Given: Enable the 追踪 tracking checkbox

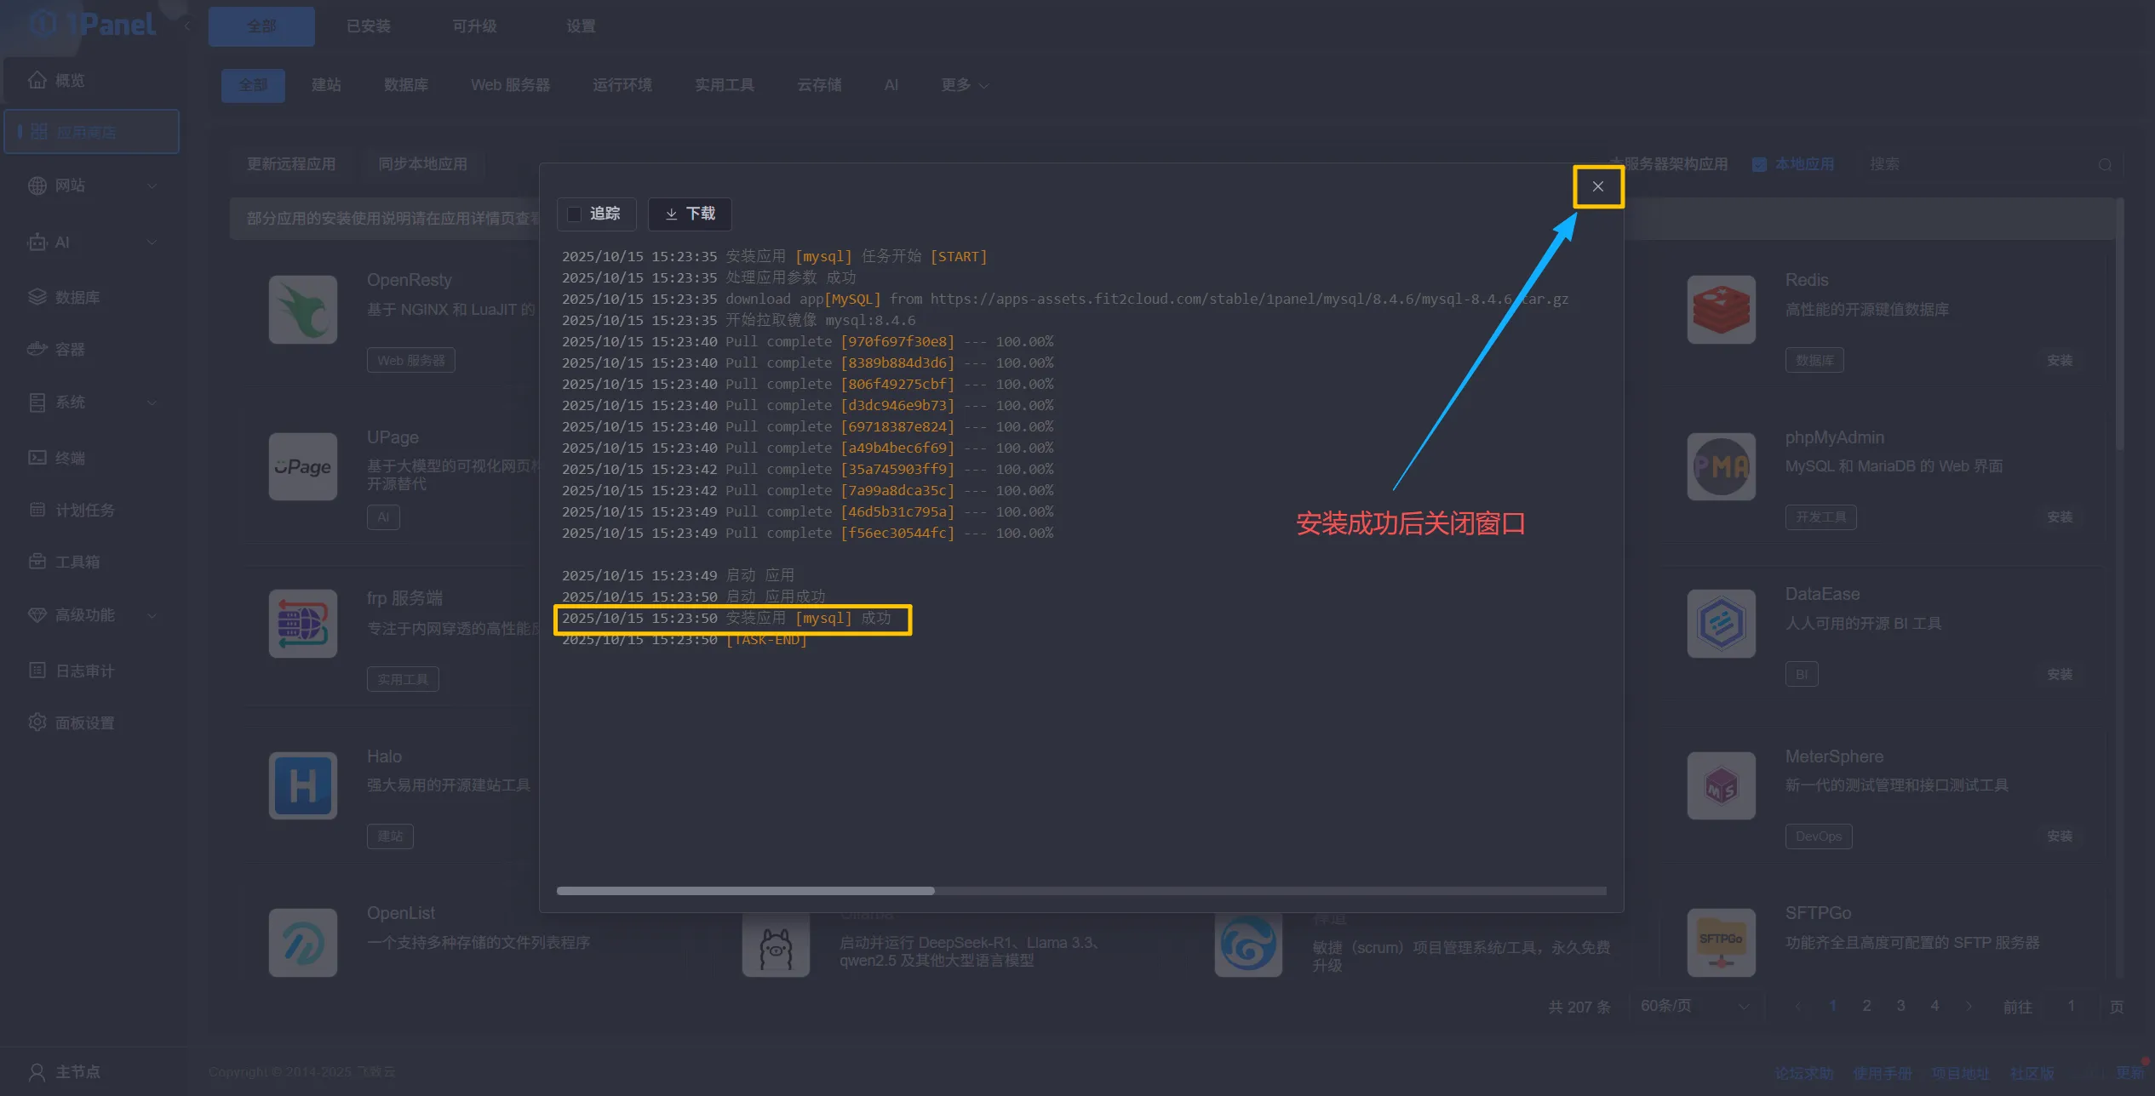Looking at the screenshot, I should coord(575,214).
